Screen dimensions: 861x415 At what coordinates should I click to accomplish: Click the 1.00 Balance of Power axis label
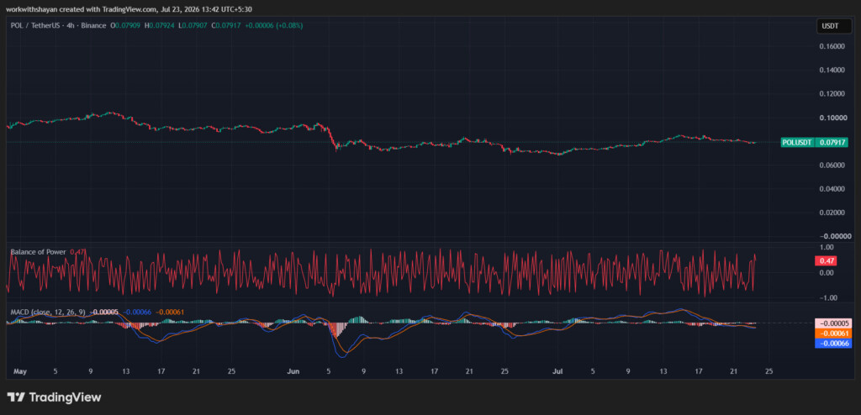827,248
